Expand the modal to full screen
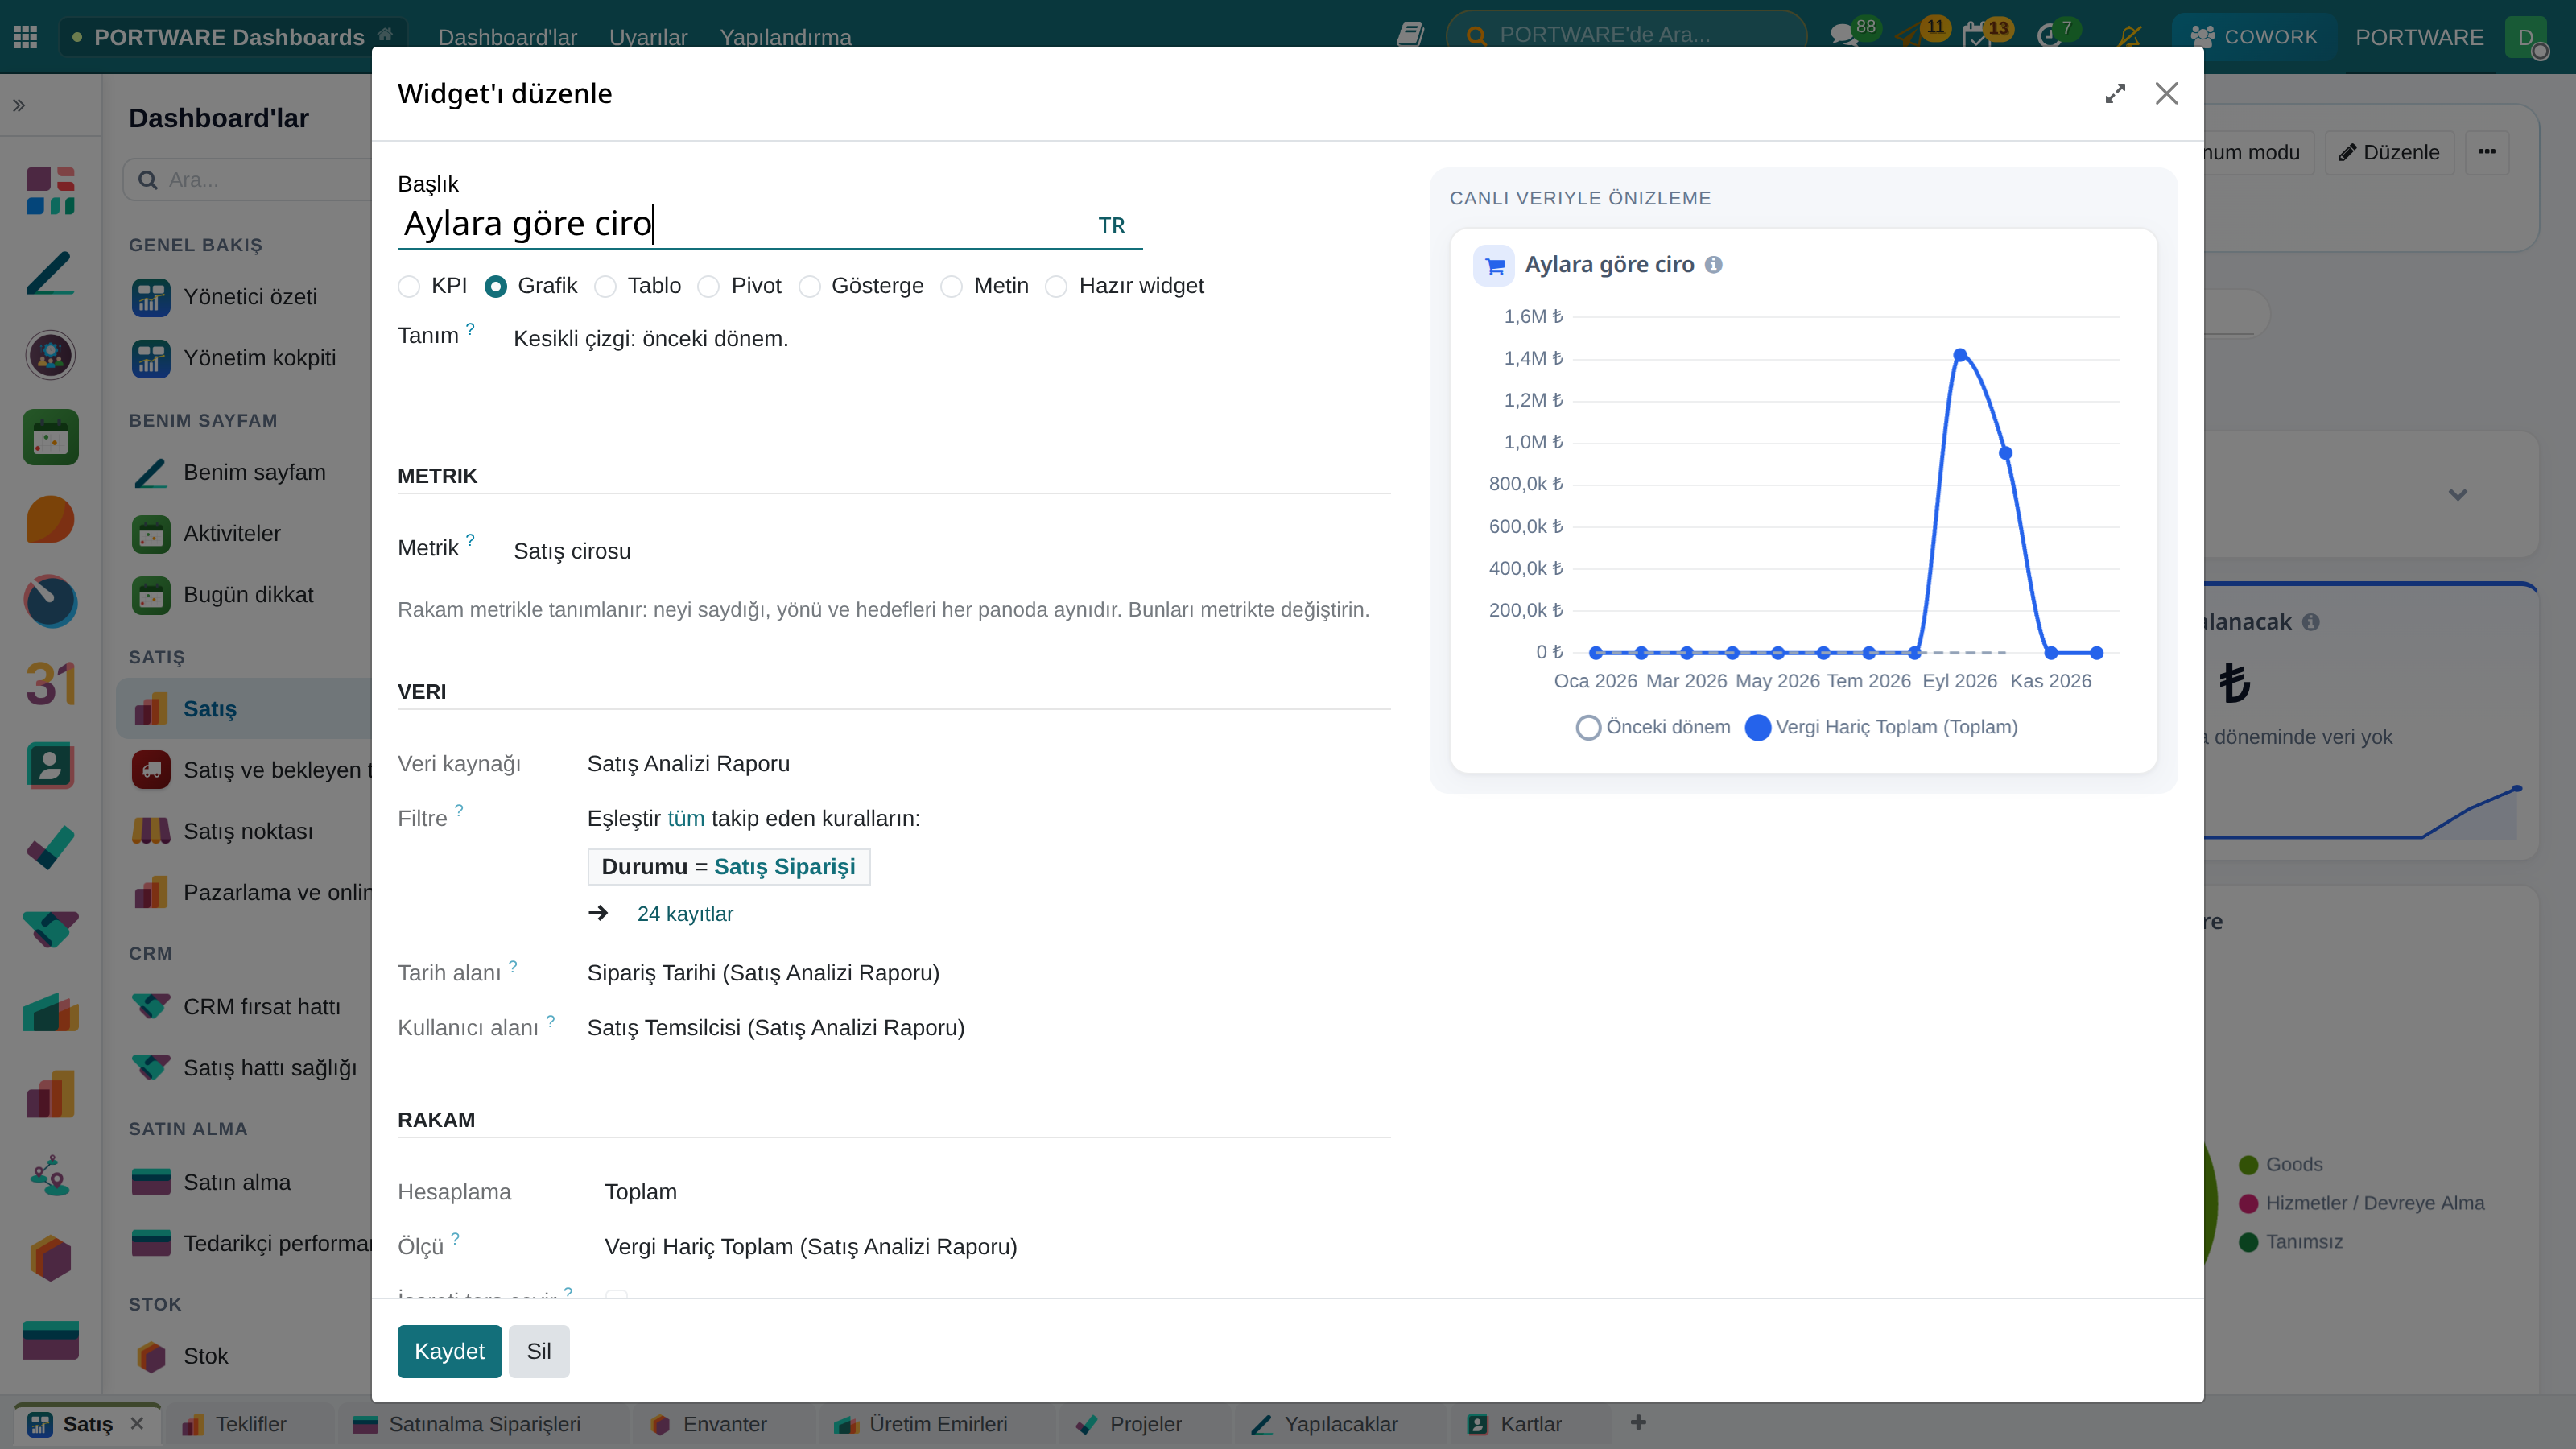Viewport: 2576px width, 1449px height. (x=2115, y=93)
